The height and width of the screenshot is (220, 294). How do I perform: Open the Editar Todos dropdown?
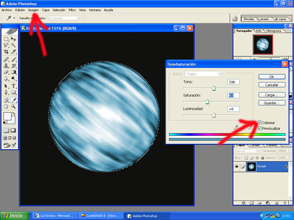pos(204,74)
